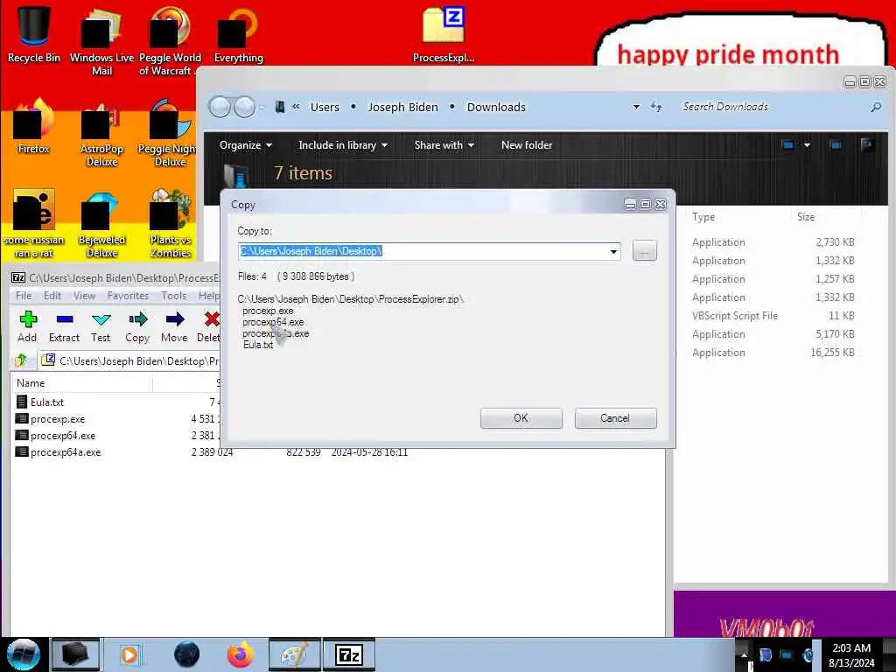The image size is (896, 672).
Task: Open AstroPop Deluxe desktop shortcut
Action: click(x=101, y=134)
